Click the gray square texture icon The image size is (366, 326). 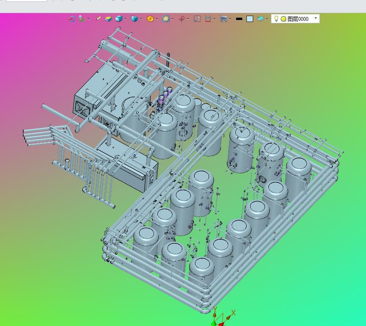click(x=197, y=19)
